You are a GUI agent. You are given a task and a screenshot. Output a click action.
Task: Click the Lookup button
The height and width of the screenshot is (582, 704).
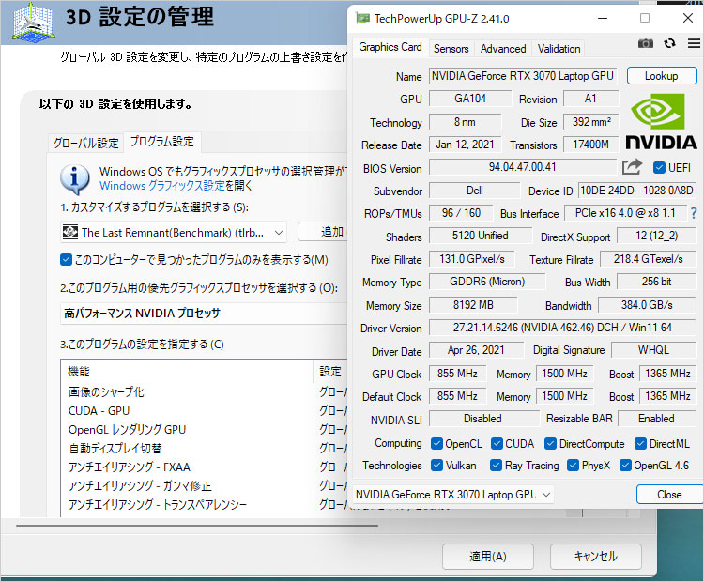pyautogui.click(x=662, y=76)
